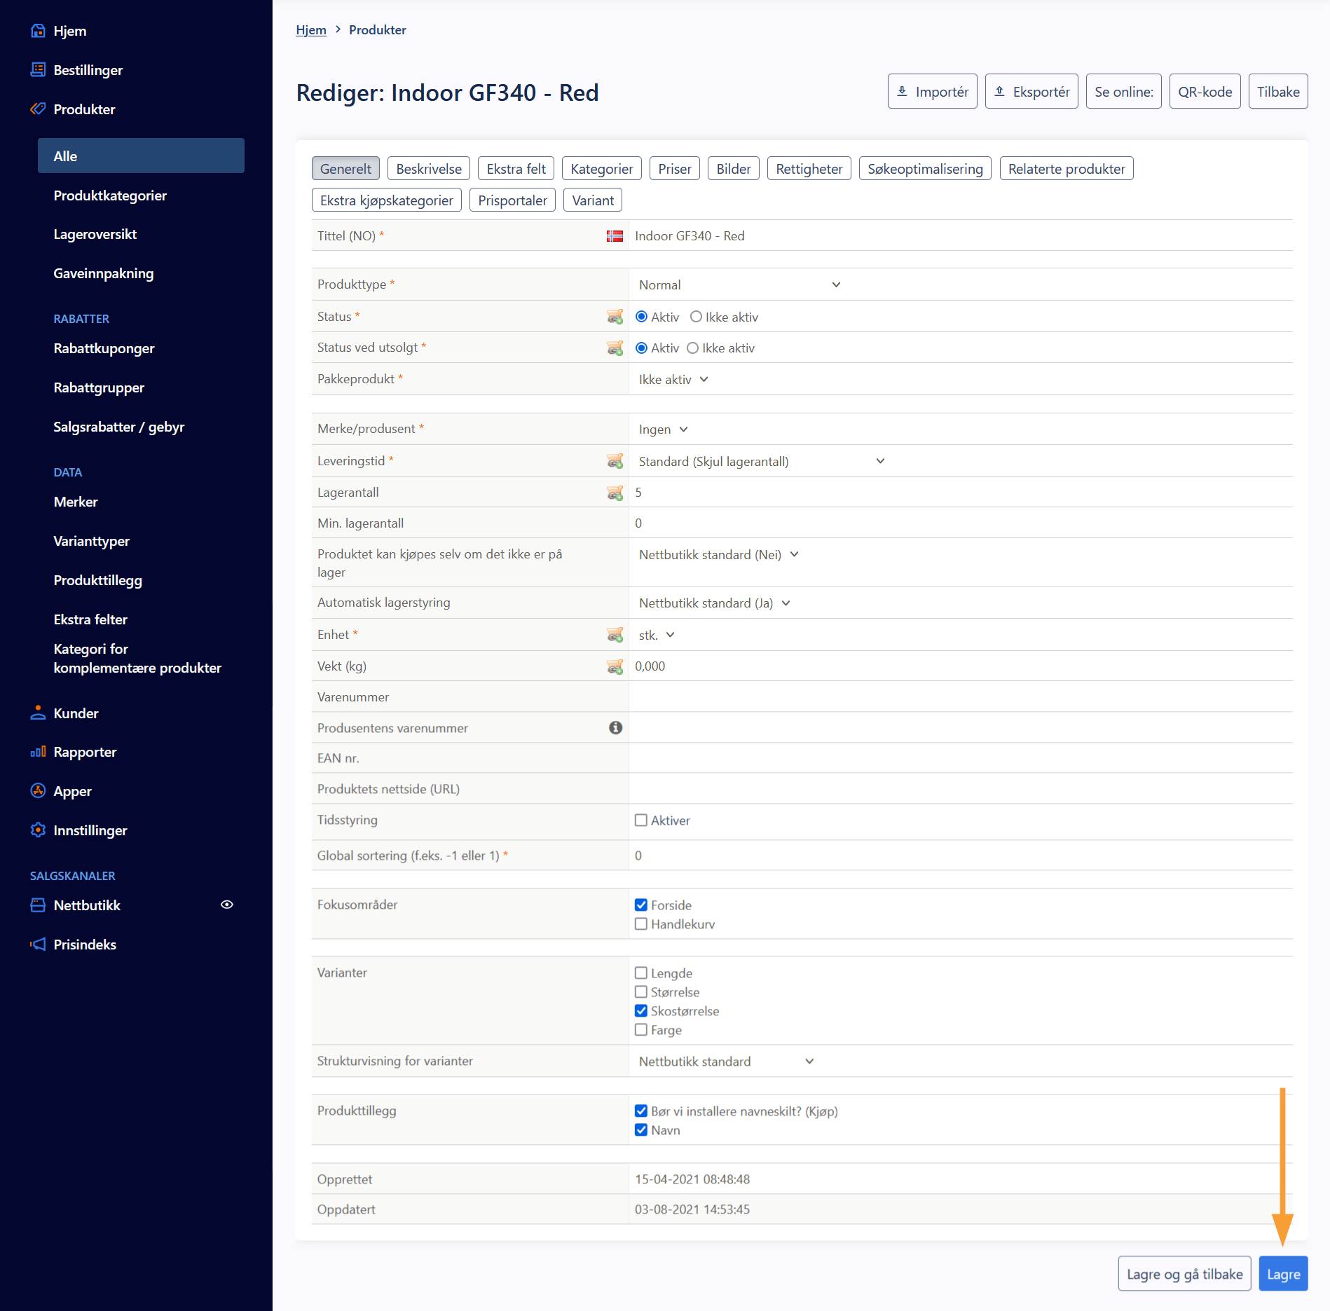Click the Innstillinger gear icon
This screenshot has height=1311, width=1330.
point(38,830)
